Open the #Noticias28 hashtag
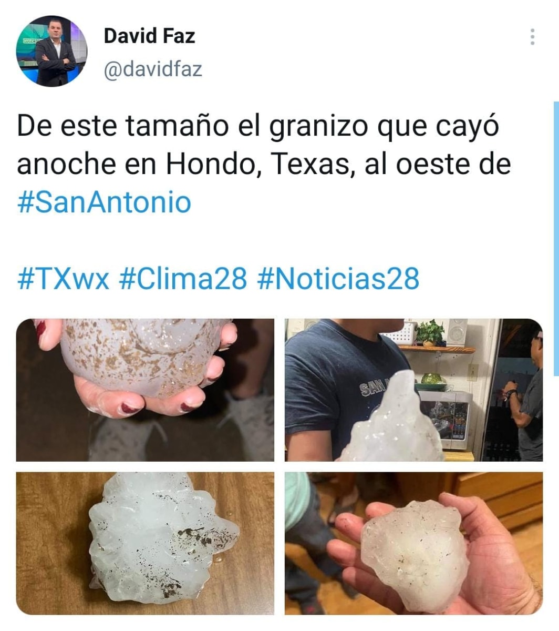Screen dimensions: 559x631 [338, 278]
